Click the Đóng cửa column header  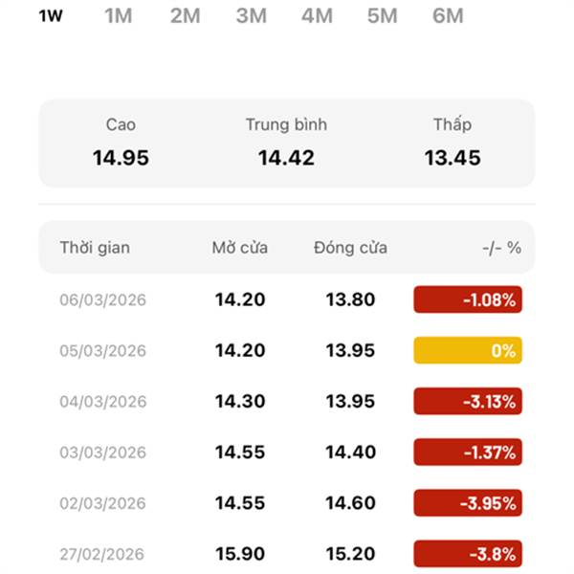click(350, 248)
